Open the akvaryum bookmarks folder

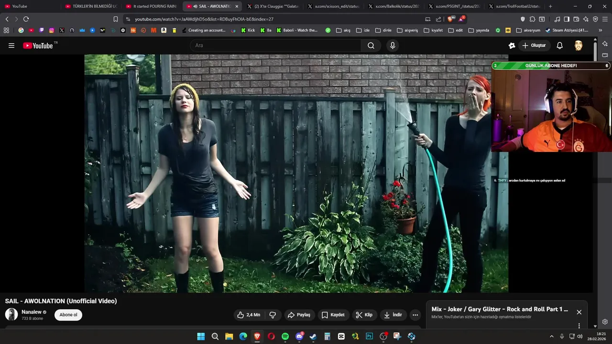pyautogui.click(x=528, y=30)
